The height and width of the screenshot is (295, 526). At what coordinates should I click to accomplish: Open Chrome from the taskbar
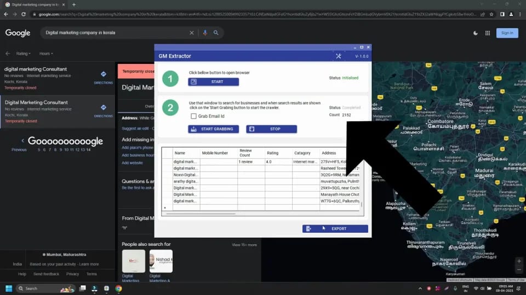pyautogui.click(x=118, y=288)
